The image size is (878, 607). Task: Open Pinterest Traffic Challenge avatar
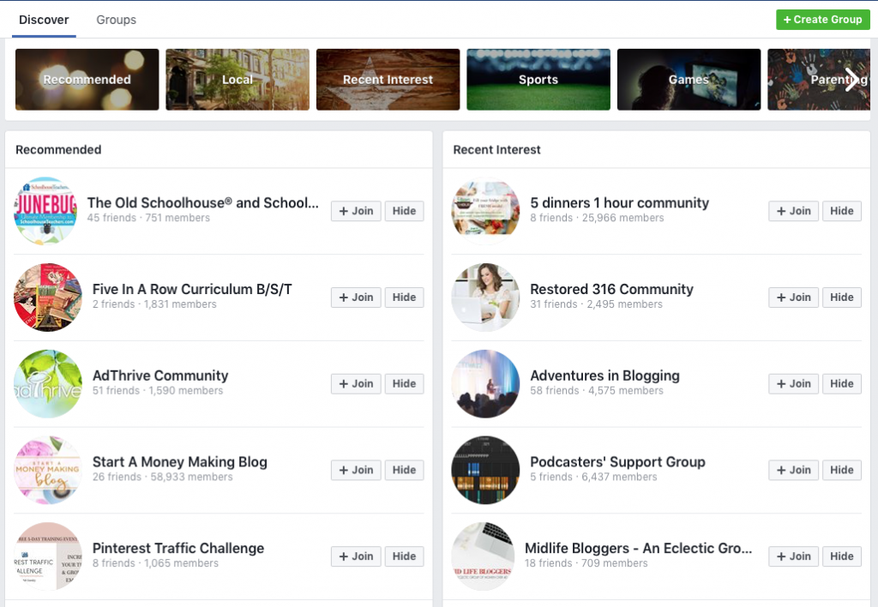[48, 556]
